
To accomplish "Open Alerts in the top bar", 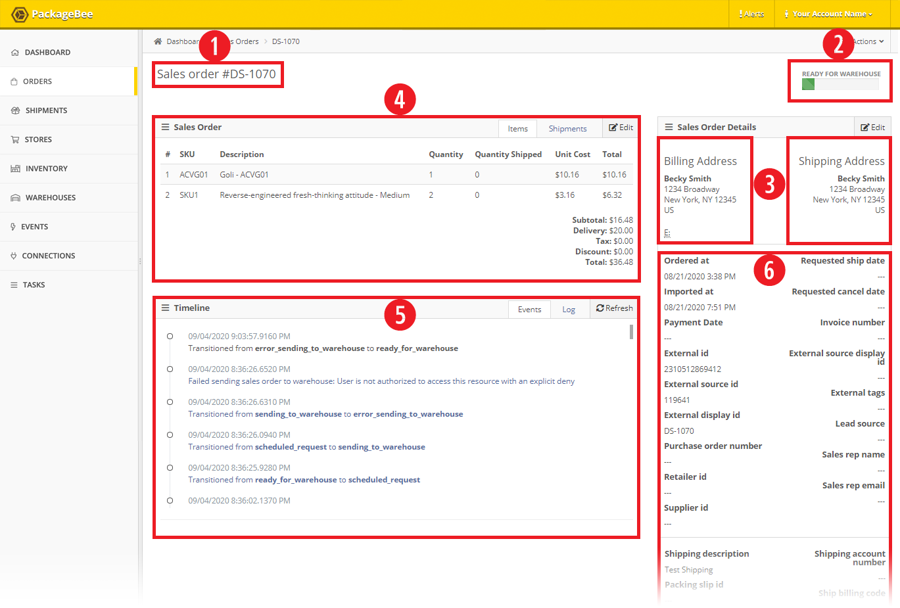I will pos(751,14).
